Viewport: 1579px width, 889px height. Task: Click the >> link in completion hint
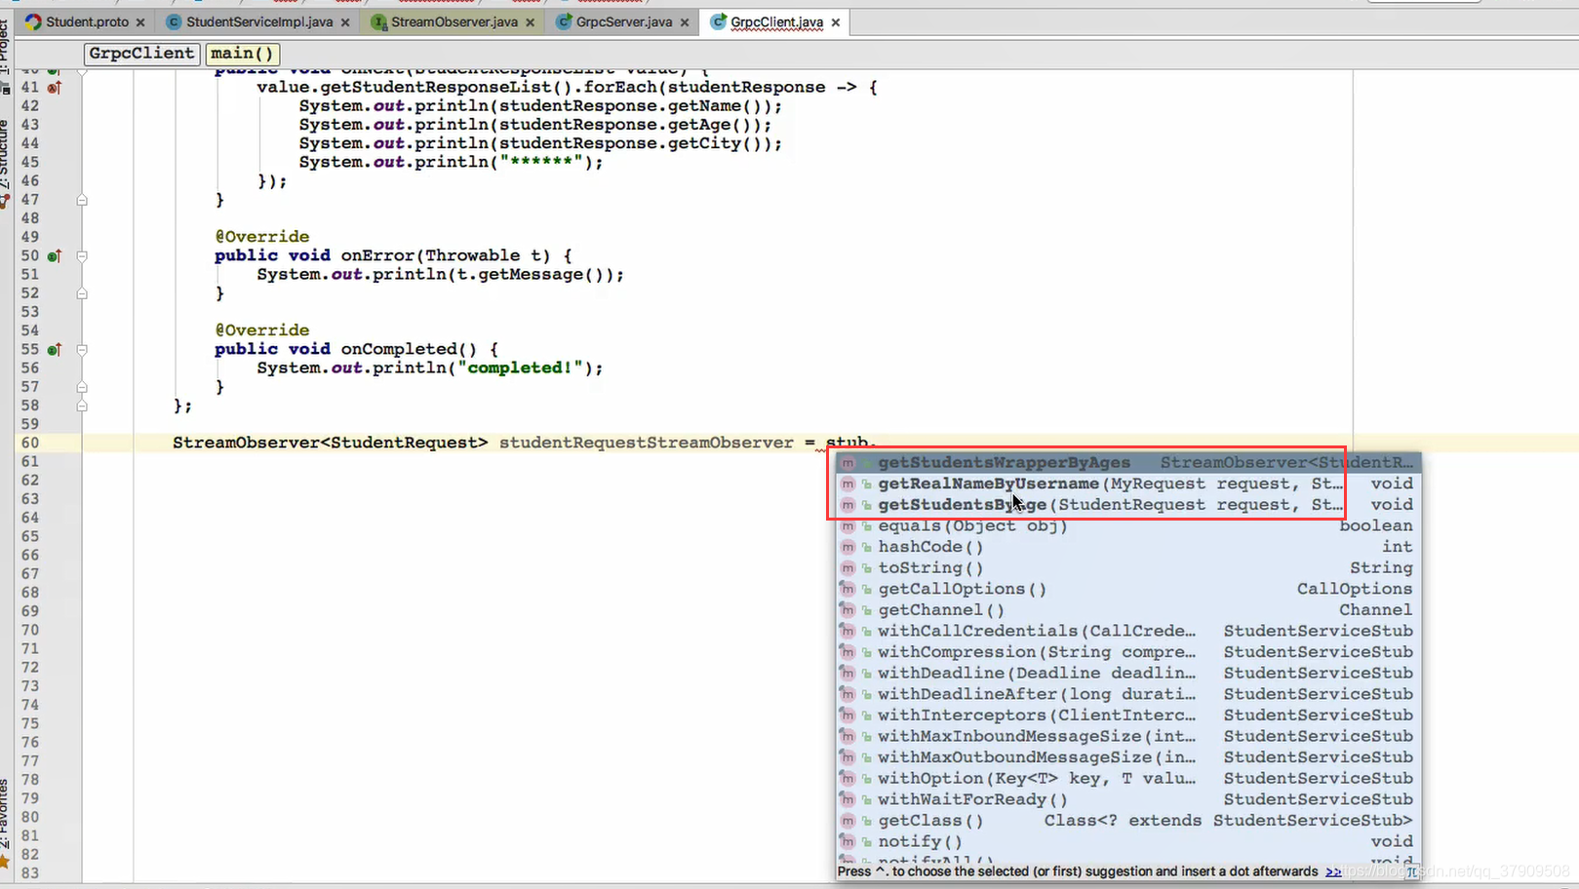(1332, 871)
